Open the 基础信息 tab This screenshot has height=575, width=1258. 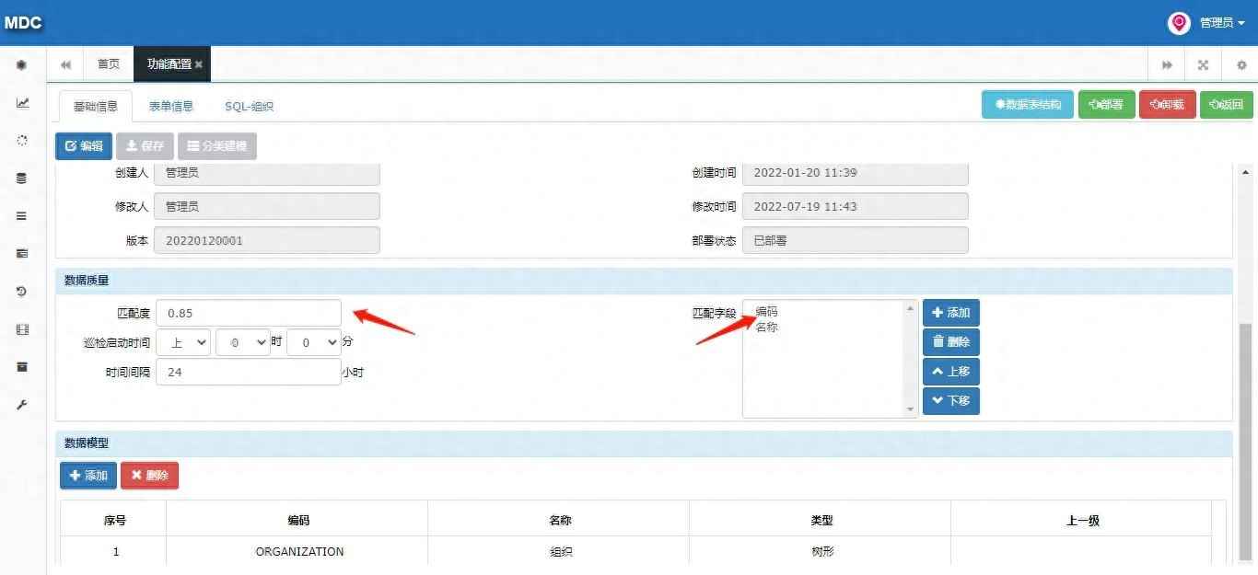click(96, 106)
